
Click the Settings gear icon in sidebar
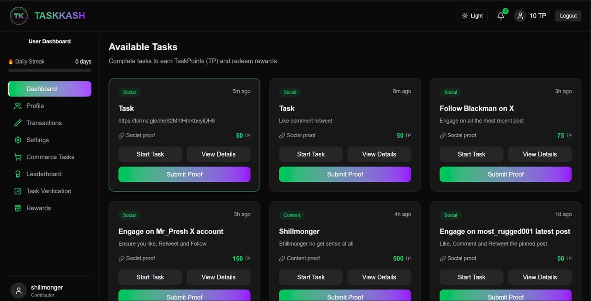coord(18,140)
